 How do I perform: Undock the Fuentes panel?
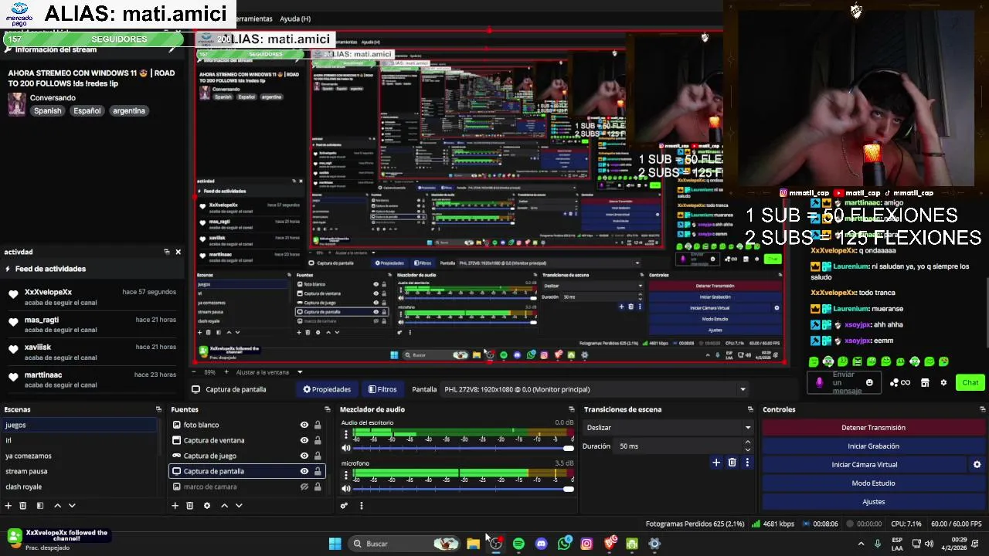click(327, 409)
